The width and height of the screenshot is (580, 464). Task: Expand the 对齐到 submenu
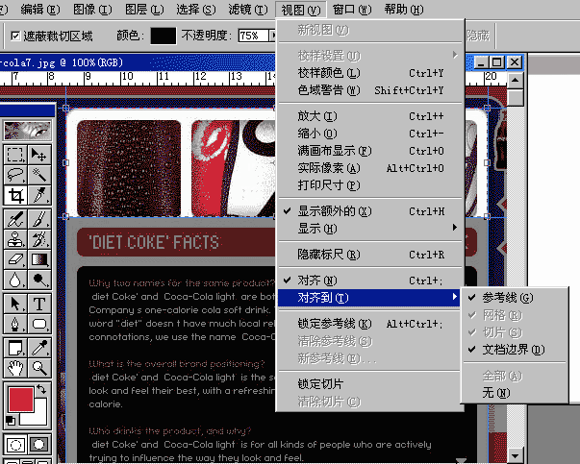click(368, 298)
